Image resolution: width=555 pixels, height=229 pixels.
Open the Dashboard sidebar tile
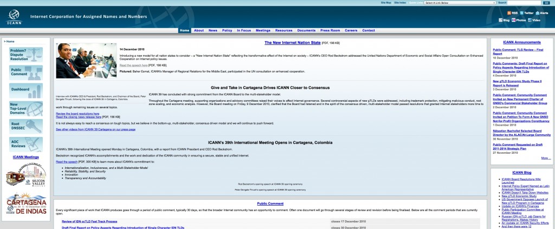click(x=26, y=90)
